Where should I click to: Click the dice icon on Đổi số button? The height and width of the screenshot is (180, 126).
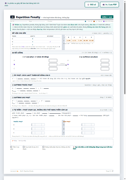tap(88, 5)
